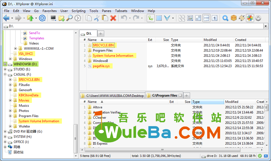The width and height of the screenshot is (271, 161).
Task: Click the blue status bar corner icon
Action: [266, 156]
